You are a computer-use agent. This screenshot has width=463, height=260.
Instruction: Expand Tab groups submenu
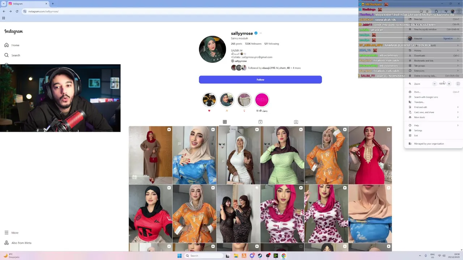pyautogui.click(x=433, y=66)
